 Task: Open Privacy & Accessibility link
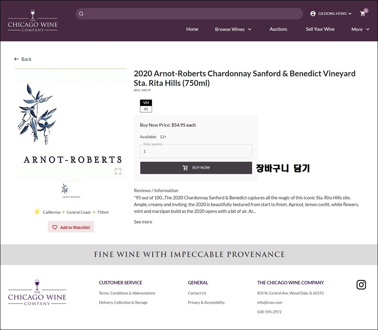(x=206, y=302)
